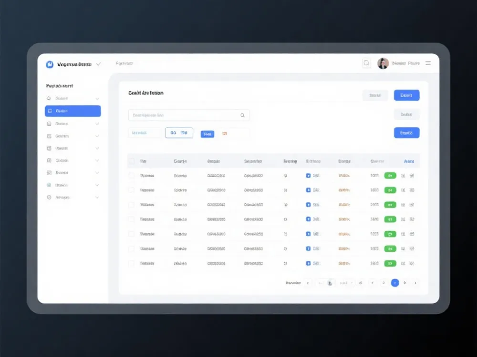This screenshot has width=477, height=357.
Task: Click the green status badge in the fifth table row
Action: tap(390, 234)
